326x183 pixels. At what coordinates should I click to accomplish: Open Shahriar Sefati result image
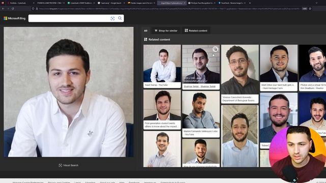pos(201,64)
